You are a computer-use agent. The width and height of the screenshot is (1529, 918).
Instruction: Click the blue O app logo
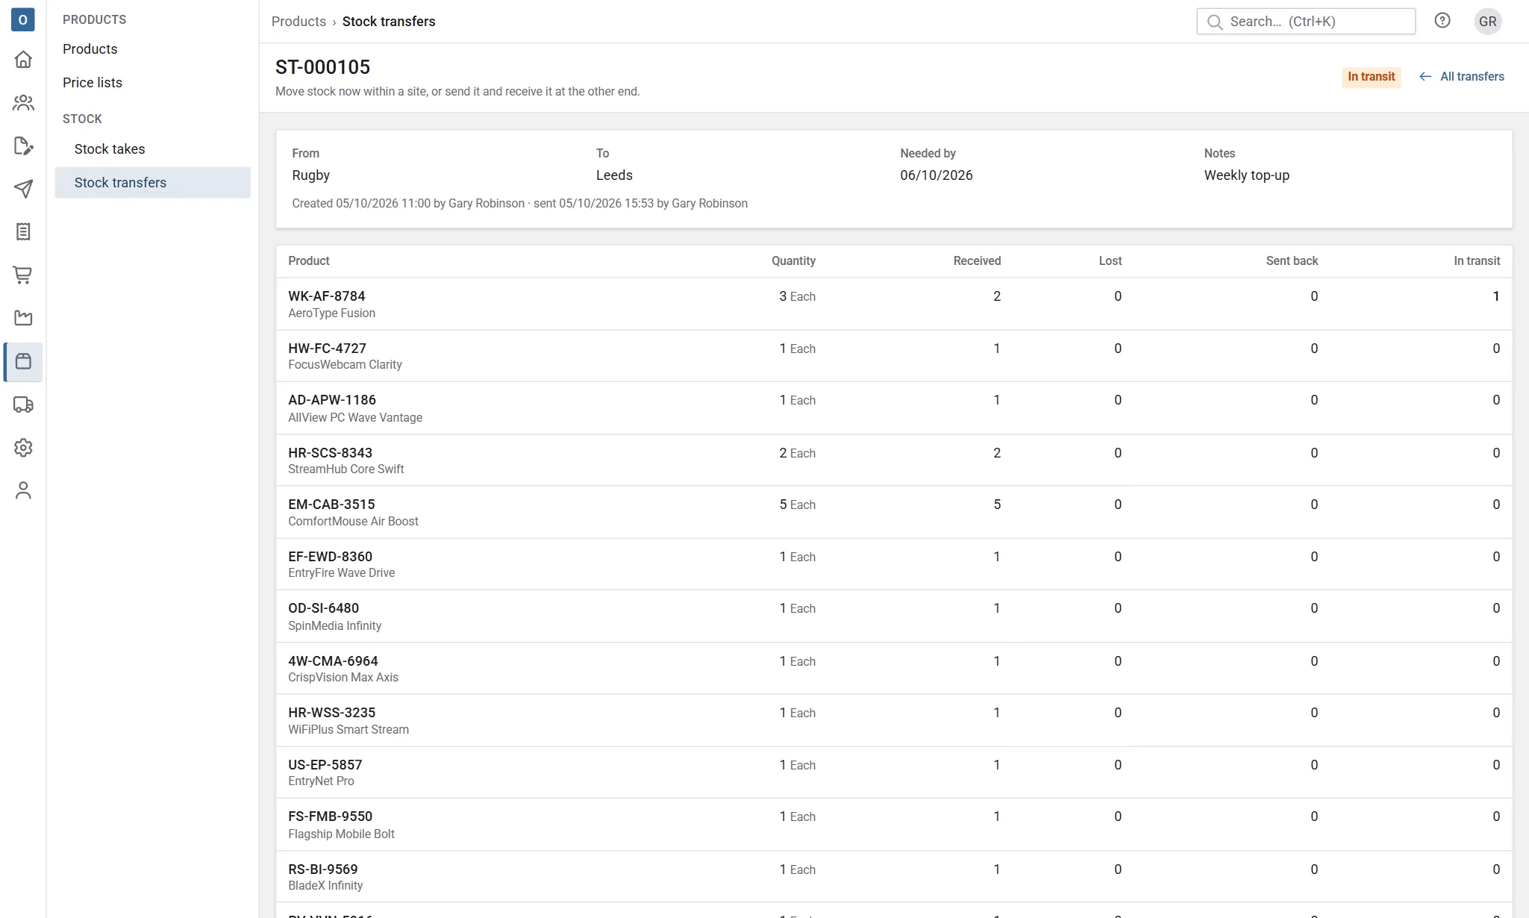click(x=23, y=20)
